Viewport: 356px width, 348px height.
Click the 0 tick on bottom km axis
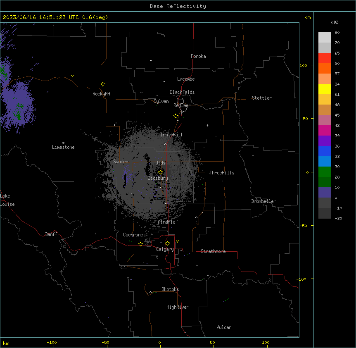159,342
